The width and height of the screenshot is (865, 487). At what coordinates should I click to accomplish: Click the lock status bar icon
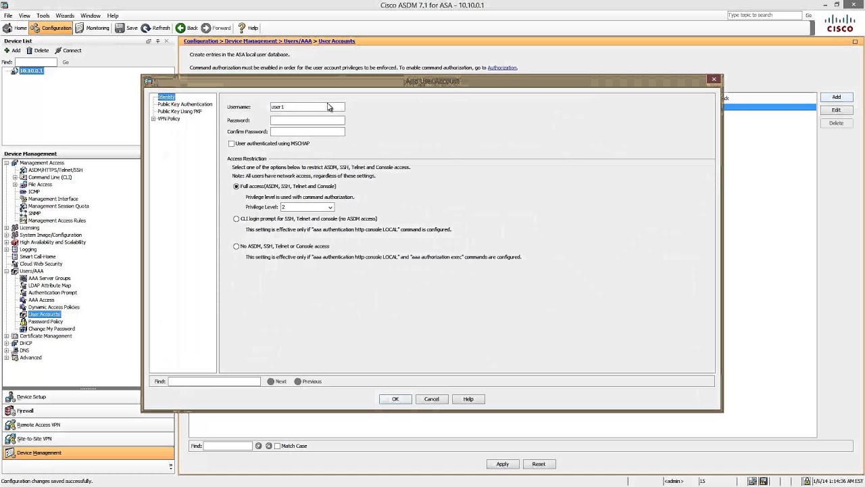(806, 481)
